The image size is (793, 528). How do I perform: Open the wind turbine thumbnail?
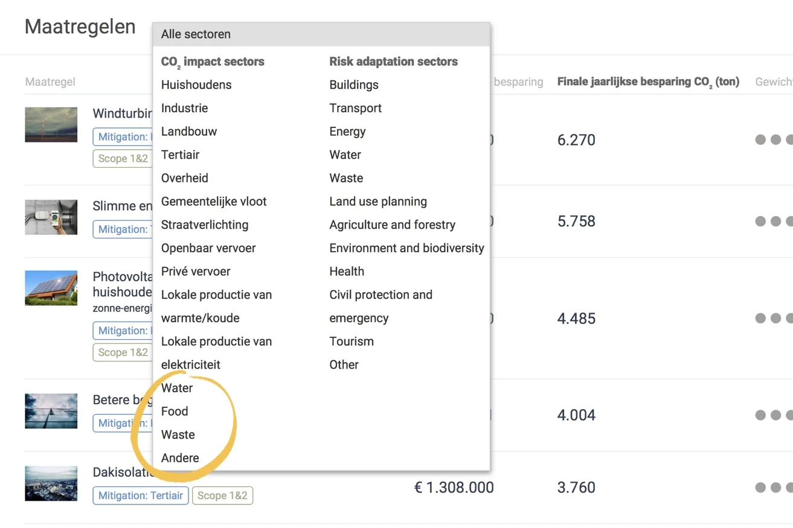pyautogui.click(x=51, y=125)
